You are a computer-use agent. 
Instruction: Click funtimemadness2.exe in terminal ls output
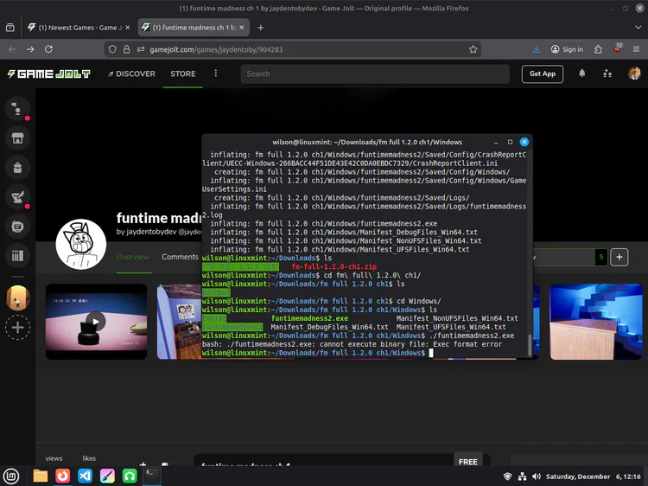309,318
